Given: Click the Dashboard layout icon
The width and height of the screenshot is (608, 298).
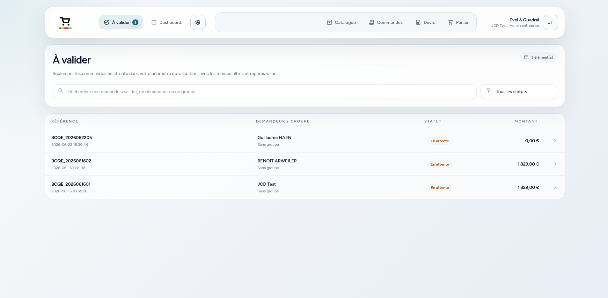Looking at the screenshot, I should click(154, 22).
